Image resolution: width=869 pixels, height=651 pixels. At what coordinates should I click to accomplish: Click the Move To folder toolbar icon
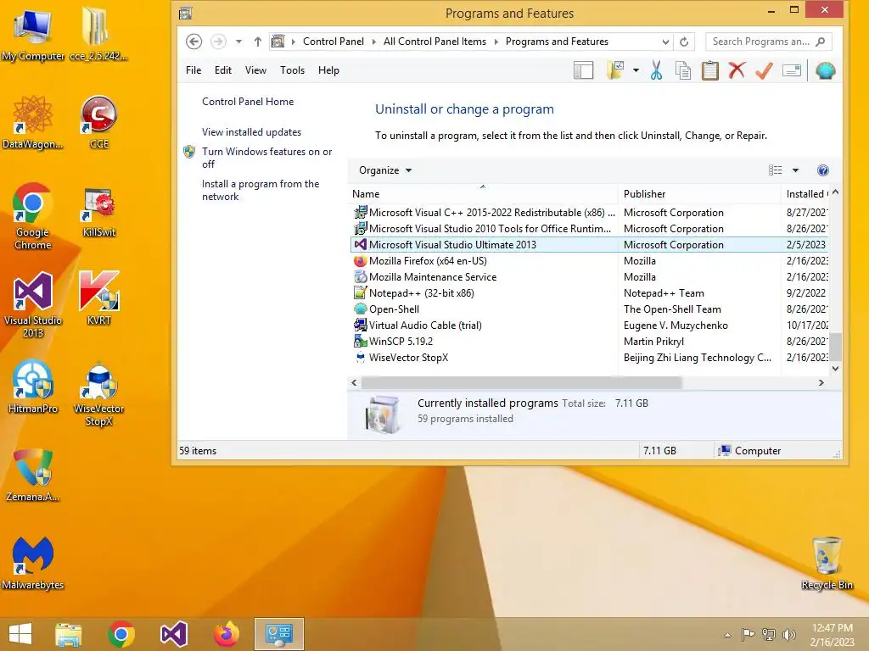(x=616, y=70)
